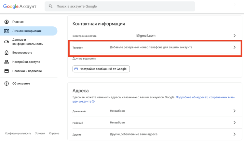This screenshot has width=244, height=141.
Task: Click the Платежи и подписки card icon
Action: point(7,71)
